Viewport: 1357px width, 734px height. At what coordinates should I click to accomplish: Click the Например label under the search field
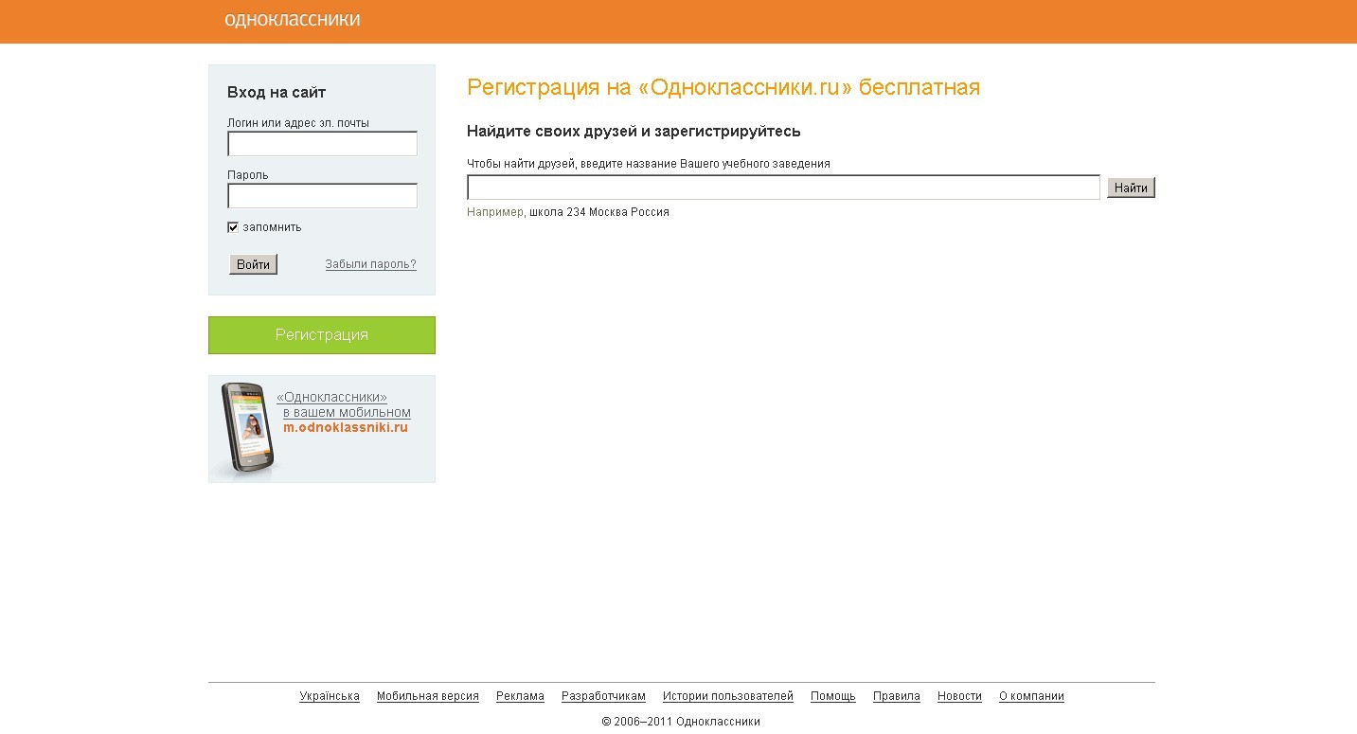coord(495,212)
